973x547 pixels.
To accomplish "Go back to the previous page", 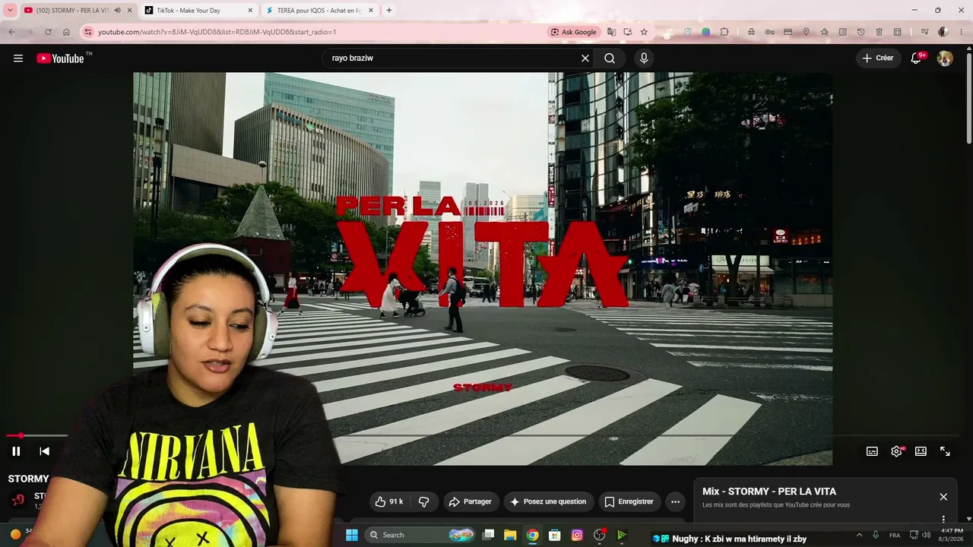I will (x=11, y=32).
